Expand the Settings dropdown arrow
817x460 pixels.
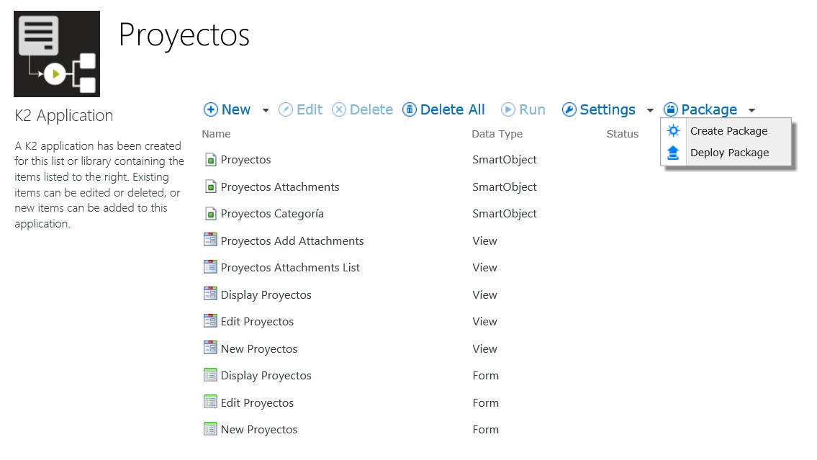tap(650, 111)
